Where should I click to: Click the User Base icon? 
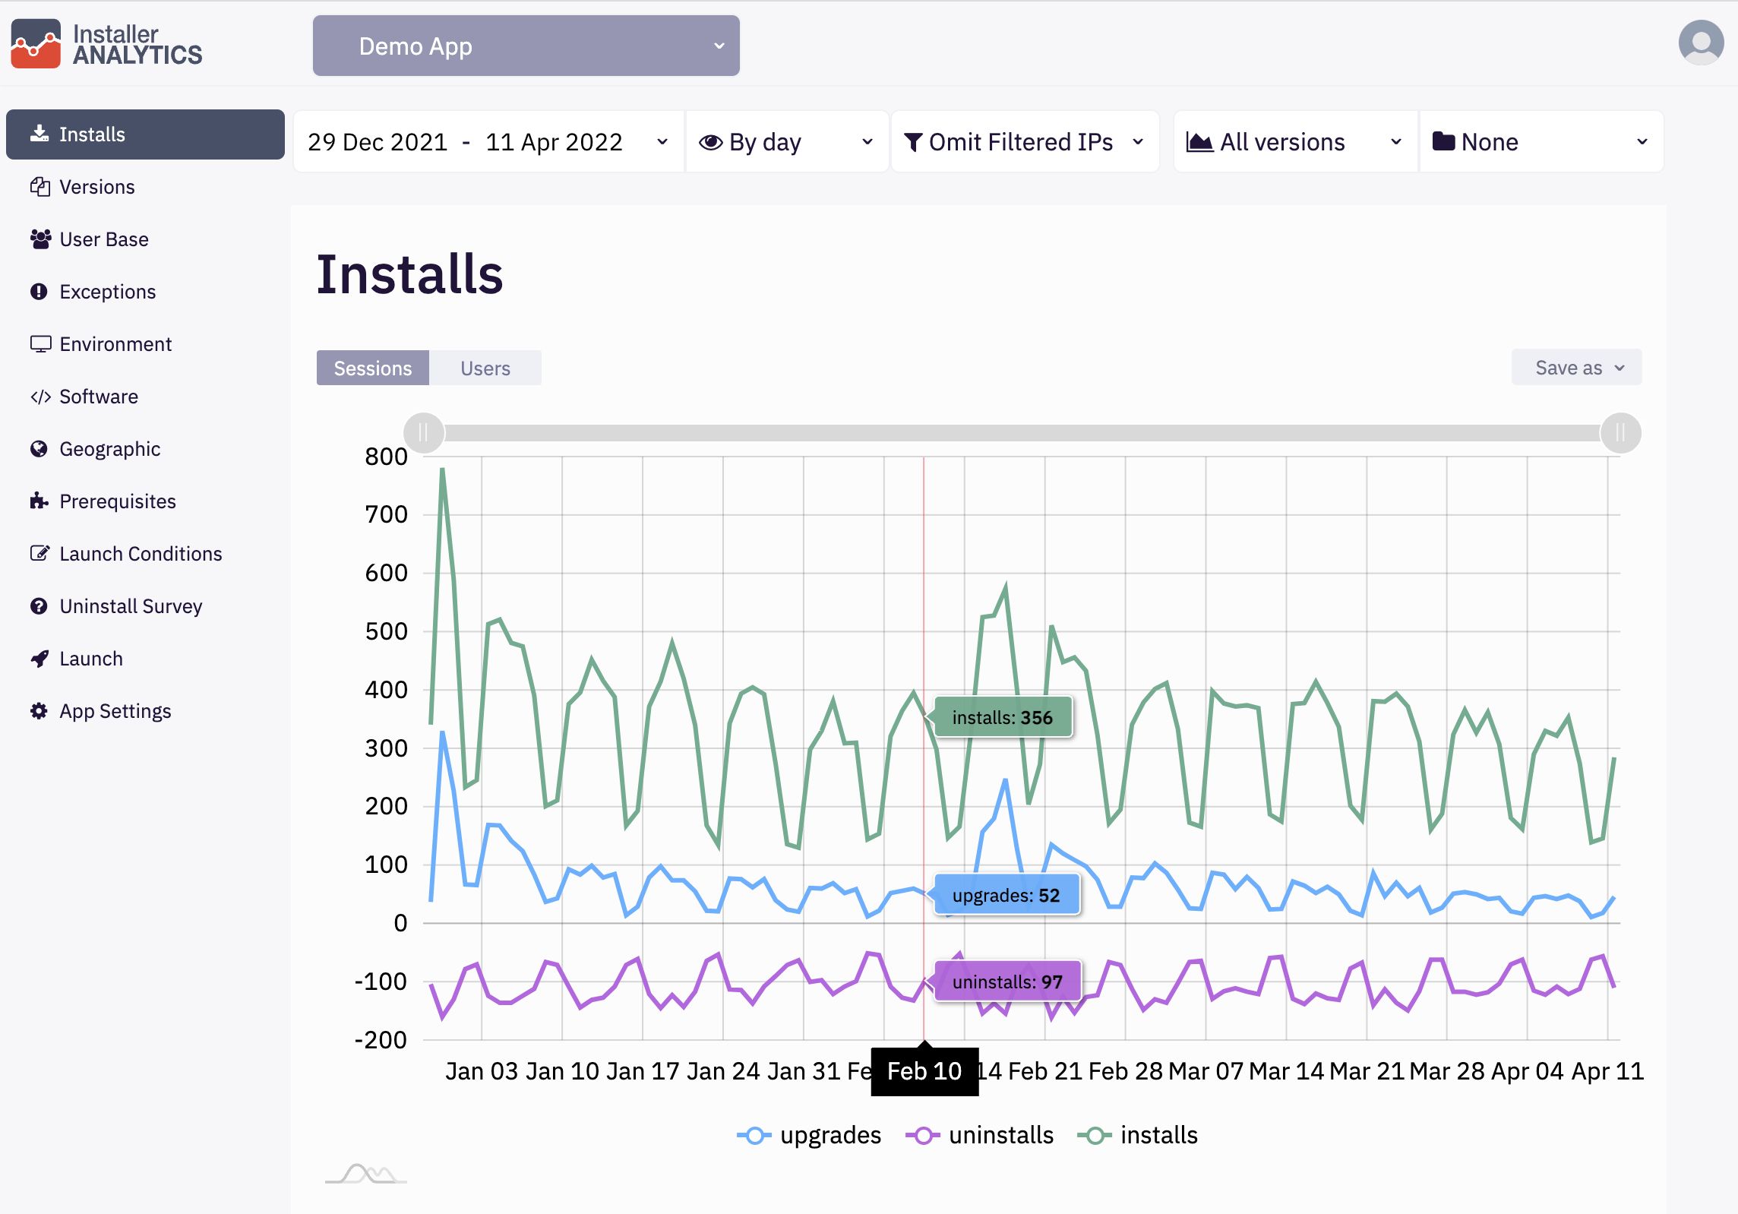(x=40, y=239)
